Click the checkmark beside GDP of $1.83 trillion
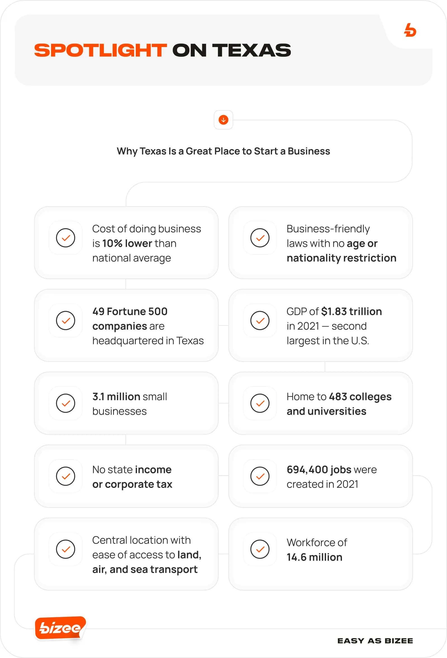Image resolution: width=447 pixels, height=658 pixels. [260, 321]
